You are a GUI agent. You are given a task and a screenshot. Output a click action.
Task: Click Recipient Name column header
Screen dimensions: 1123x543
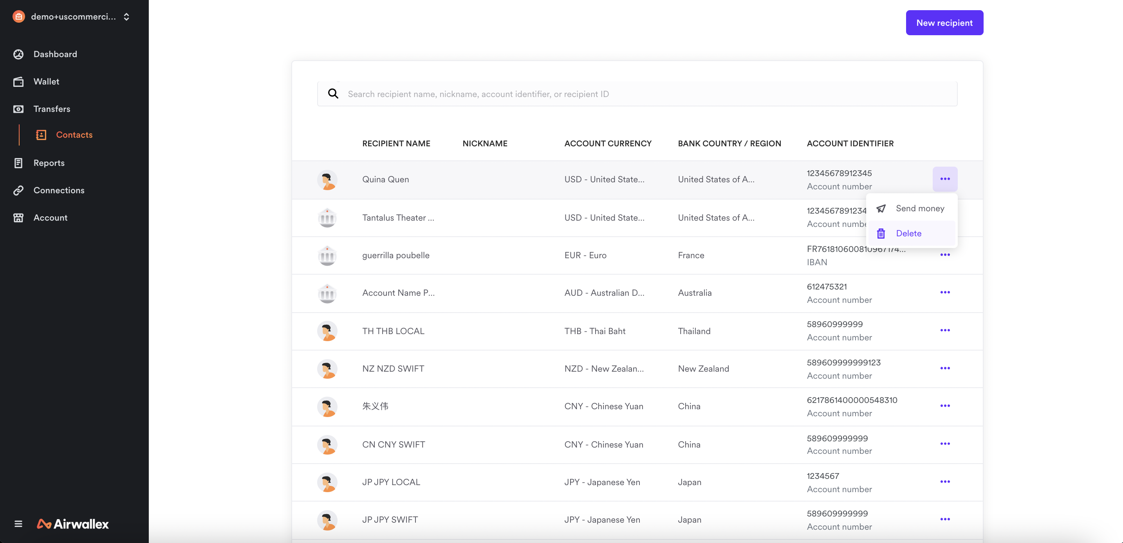coord(396,144)
